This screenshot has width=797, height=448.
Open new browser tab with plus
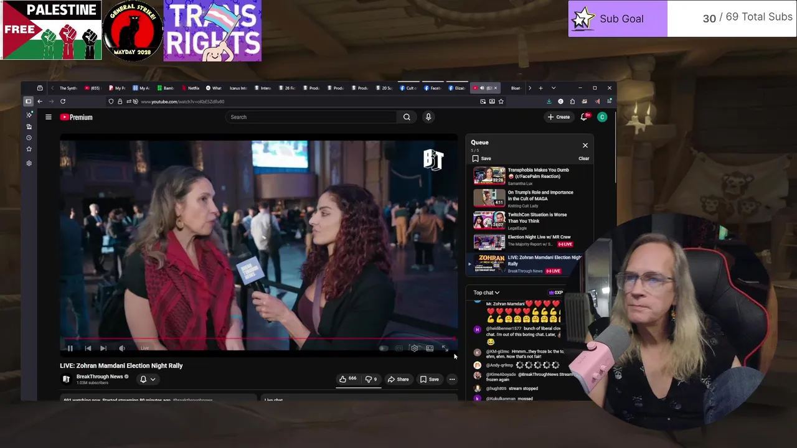pyautogui.click(x=540, y=88)
